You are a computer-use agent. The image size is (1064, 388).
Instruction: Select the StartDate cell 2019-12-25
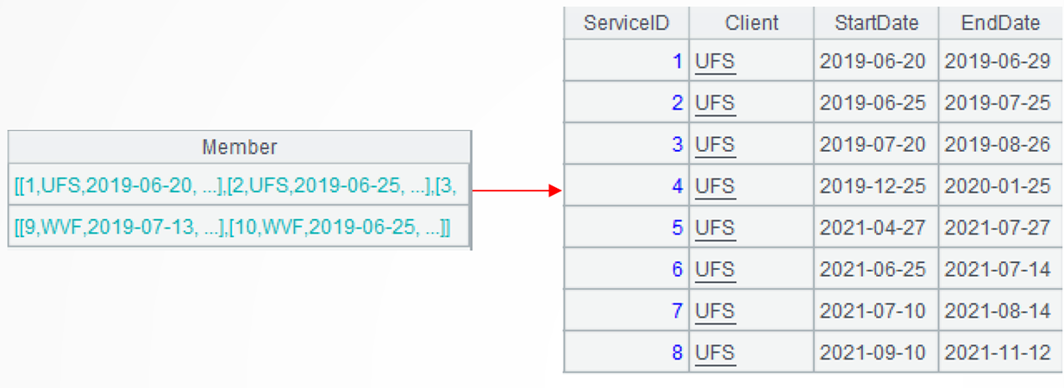pyautogui.click(x=873, y=186)
